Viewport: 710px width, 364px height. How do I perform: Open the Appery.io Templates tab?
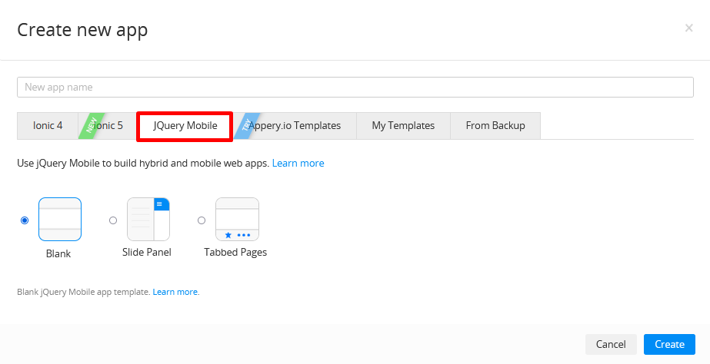(x=295, y=126)
